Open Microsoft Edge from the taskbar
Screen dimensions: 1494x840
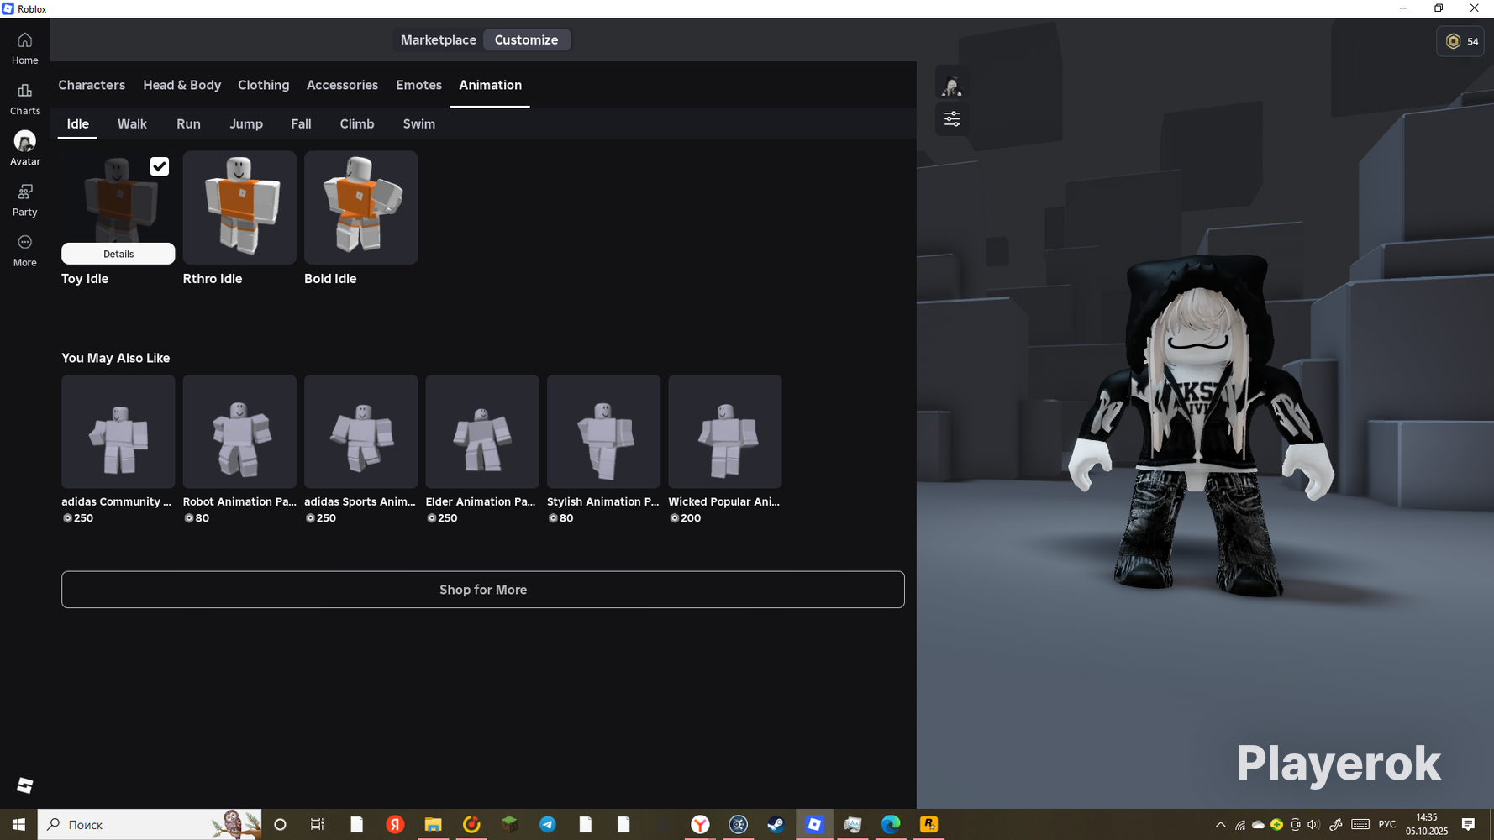(891, 824)
